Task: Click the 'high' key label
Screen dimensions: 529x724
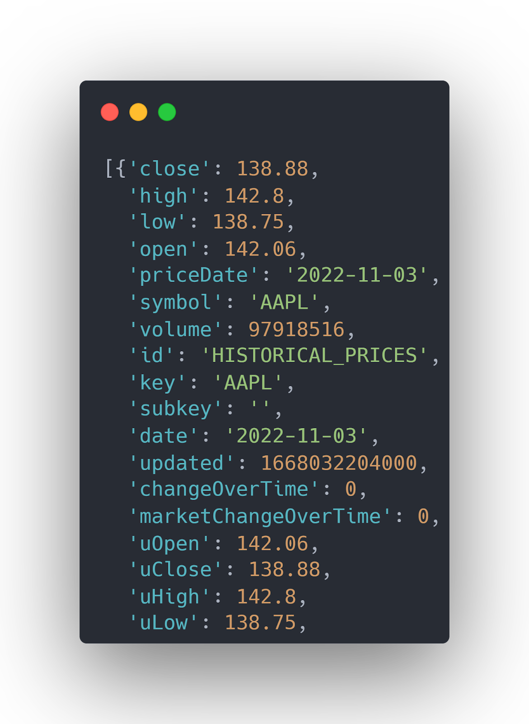Action: (164, 196)
